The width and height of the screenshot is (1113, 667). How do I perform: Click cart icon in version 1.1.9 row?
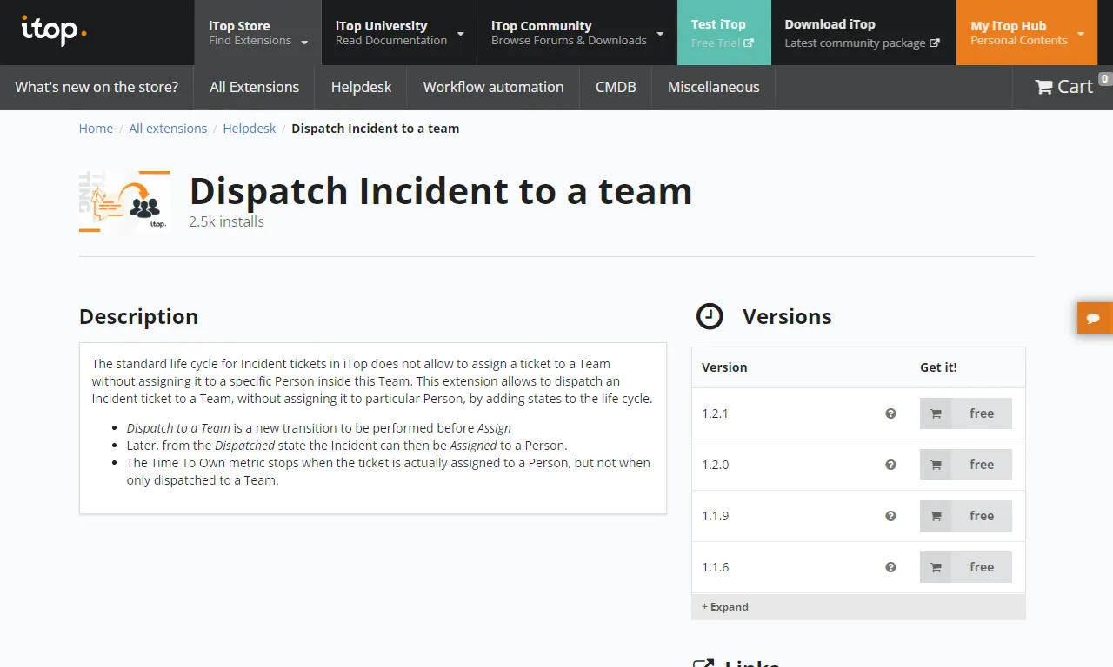[936, 516]
